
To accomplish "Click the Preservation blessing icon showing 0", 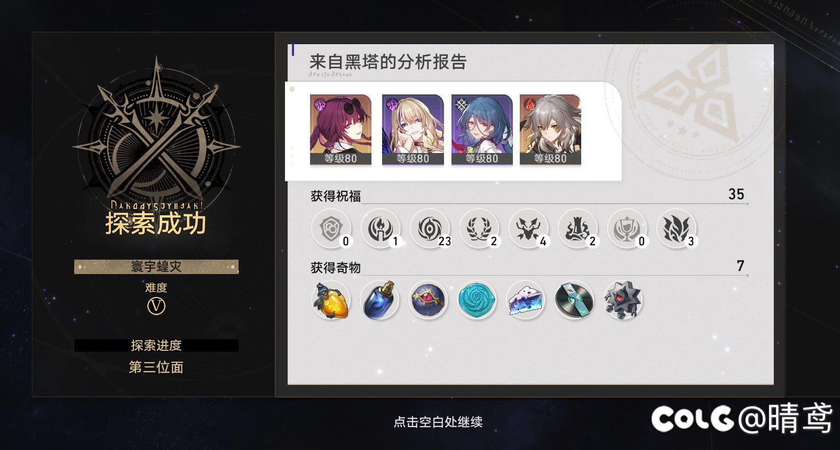I will click(x=331, y=228).
